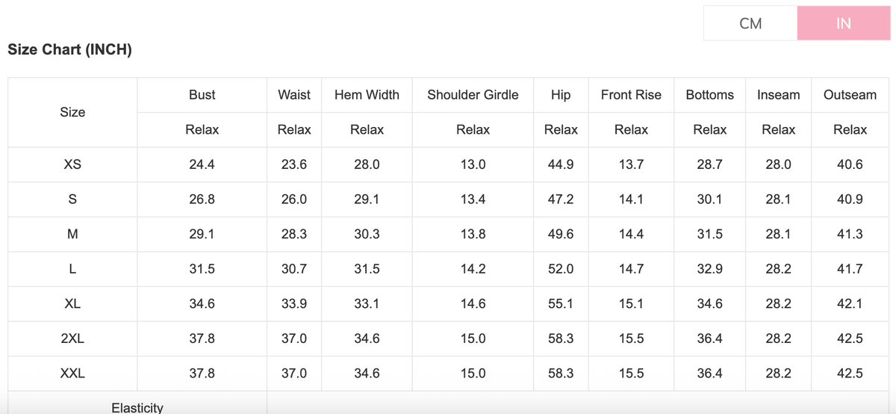Switch size chart units to CM
896x414 pixels.
(750, 23)
